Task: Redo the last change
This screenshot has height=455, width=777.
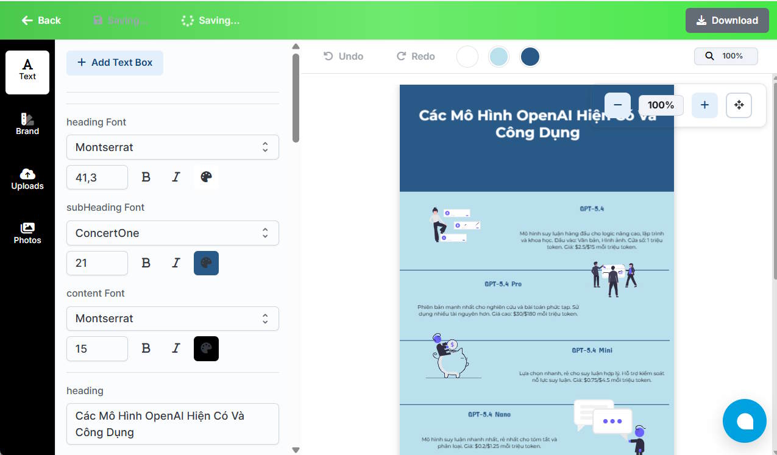Action: click(415, 56)
